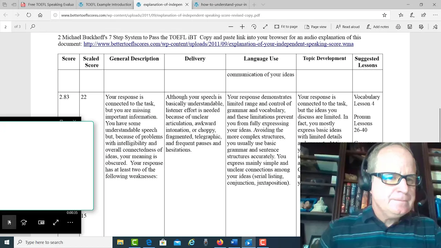The width and height of the screenshot is (441, 248).
Task: Click the General Description column header
Action: tap(134, 59)
